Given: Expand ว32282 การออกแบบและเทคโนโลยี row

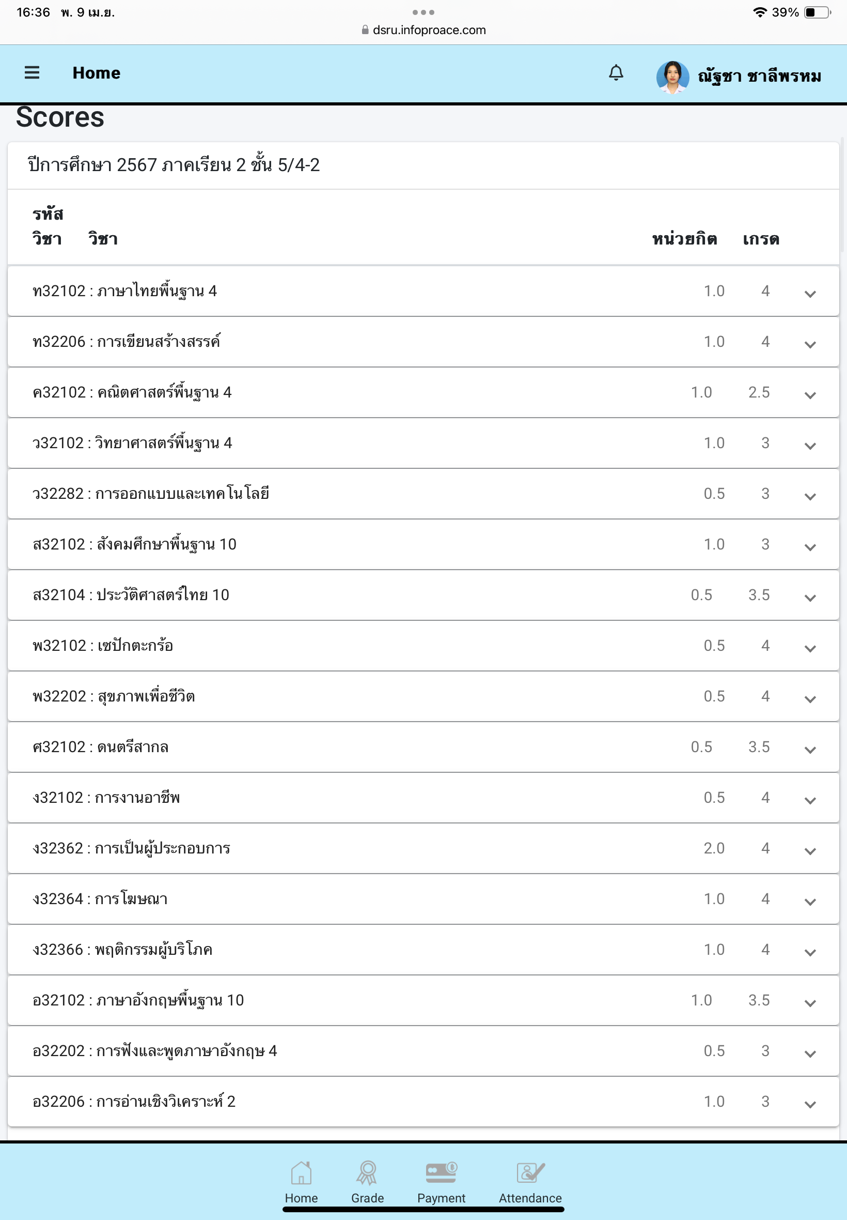Looking at the screenshot, I should pyautogui.click(x=810, y=497).
